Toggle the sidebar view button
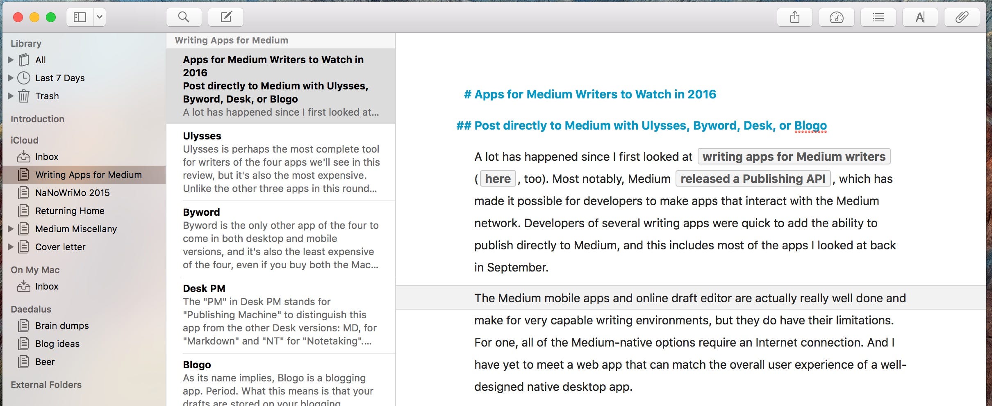 [80, 17]
